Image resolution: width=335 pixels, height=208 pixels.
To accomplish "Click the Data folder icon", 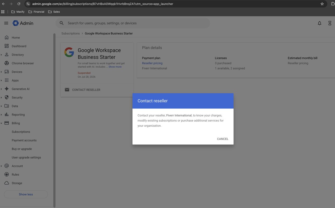I will (7, 106).
